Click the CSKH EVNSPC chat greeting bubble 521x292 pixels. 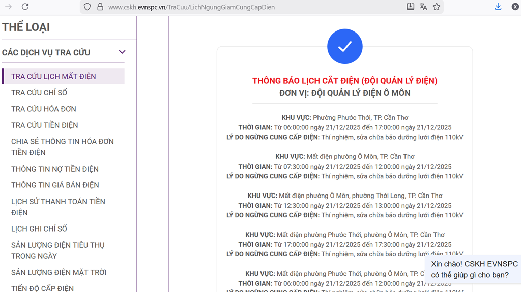(x=474, y=269)
